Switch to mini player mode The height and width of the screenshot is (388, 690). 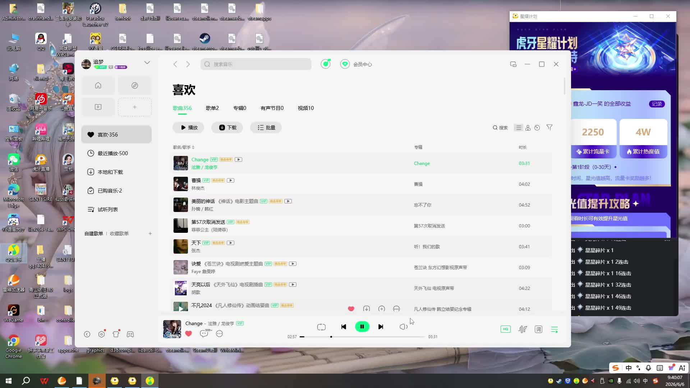point(513,64)
